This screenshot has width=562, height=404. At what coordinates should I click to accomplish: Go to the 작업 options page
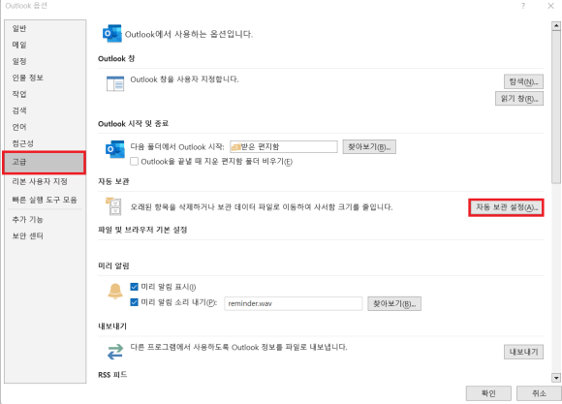click(45, 94)
